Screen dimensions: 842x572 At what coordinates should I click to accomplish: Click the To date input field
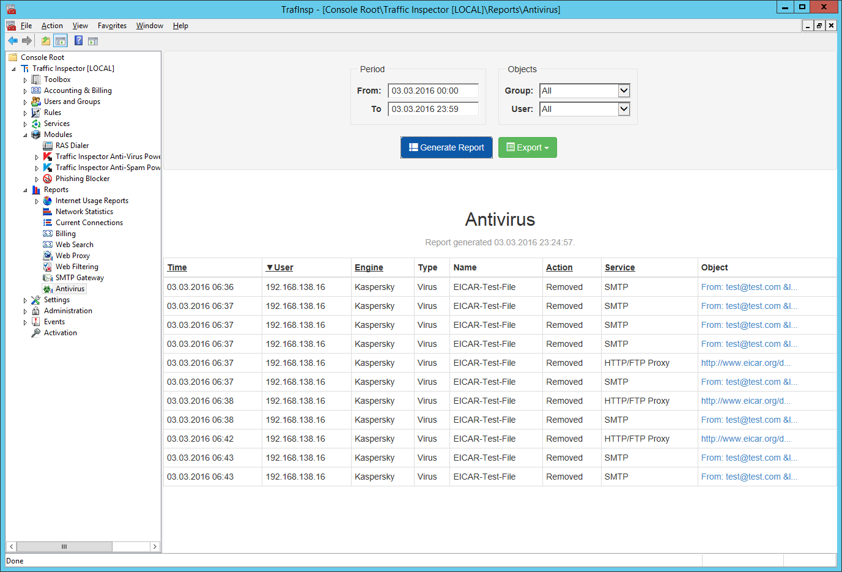click(x=433, y=109)
